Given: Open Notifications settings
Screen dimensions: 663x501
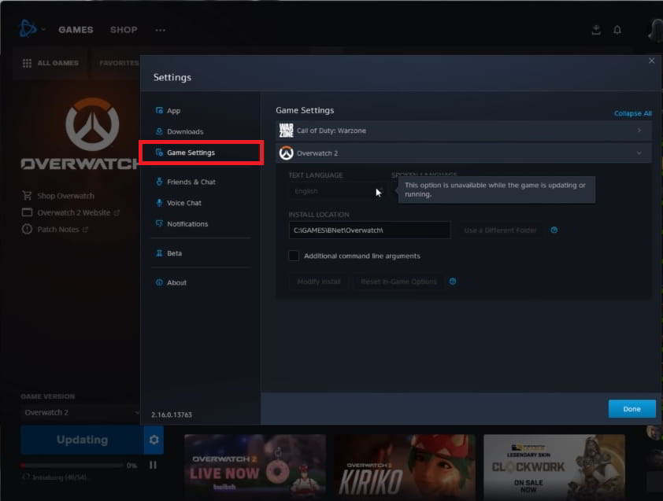Looking at the screenshot, I should pyautogui.click(x=187, y=224).
